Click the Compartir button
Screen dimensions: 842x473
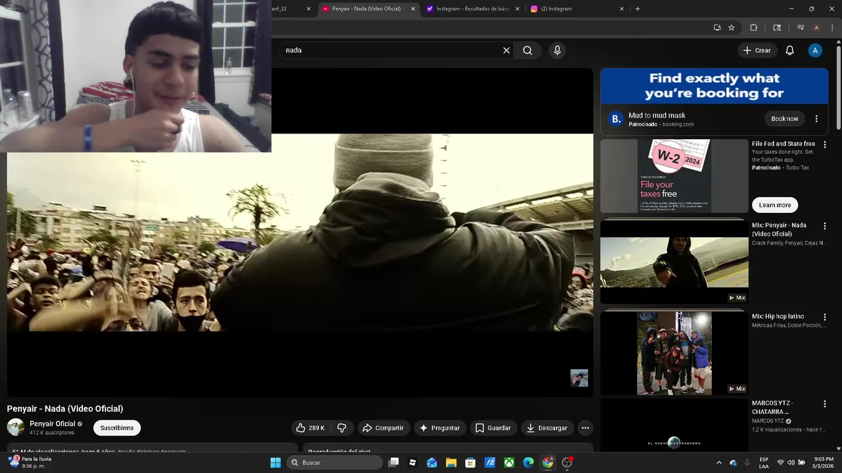[383, 428]
